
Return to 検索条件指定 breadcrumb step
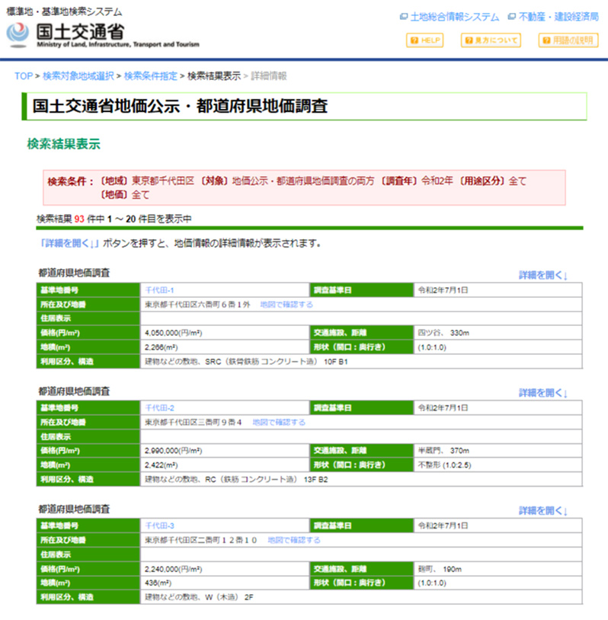150,76
